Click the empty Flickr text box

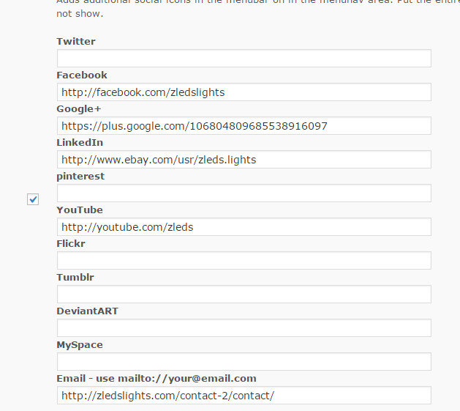[244, 261]
